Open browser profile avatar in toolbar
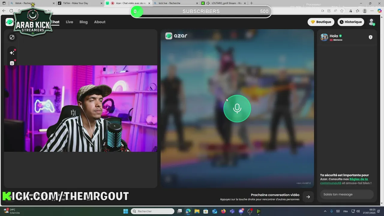 [x=365, y=11]
